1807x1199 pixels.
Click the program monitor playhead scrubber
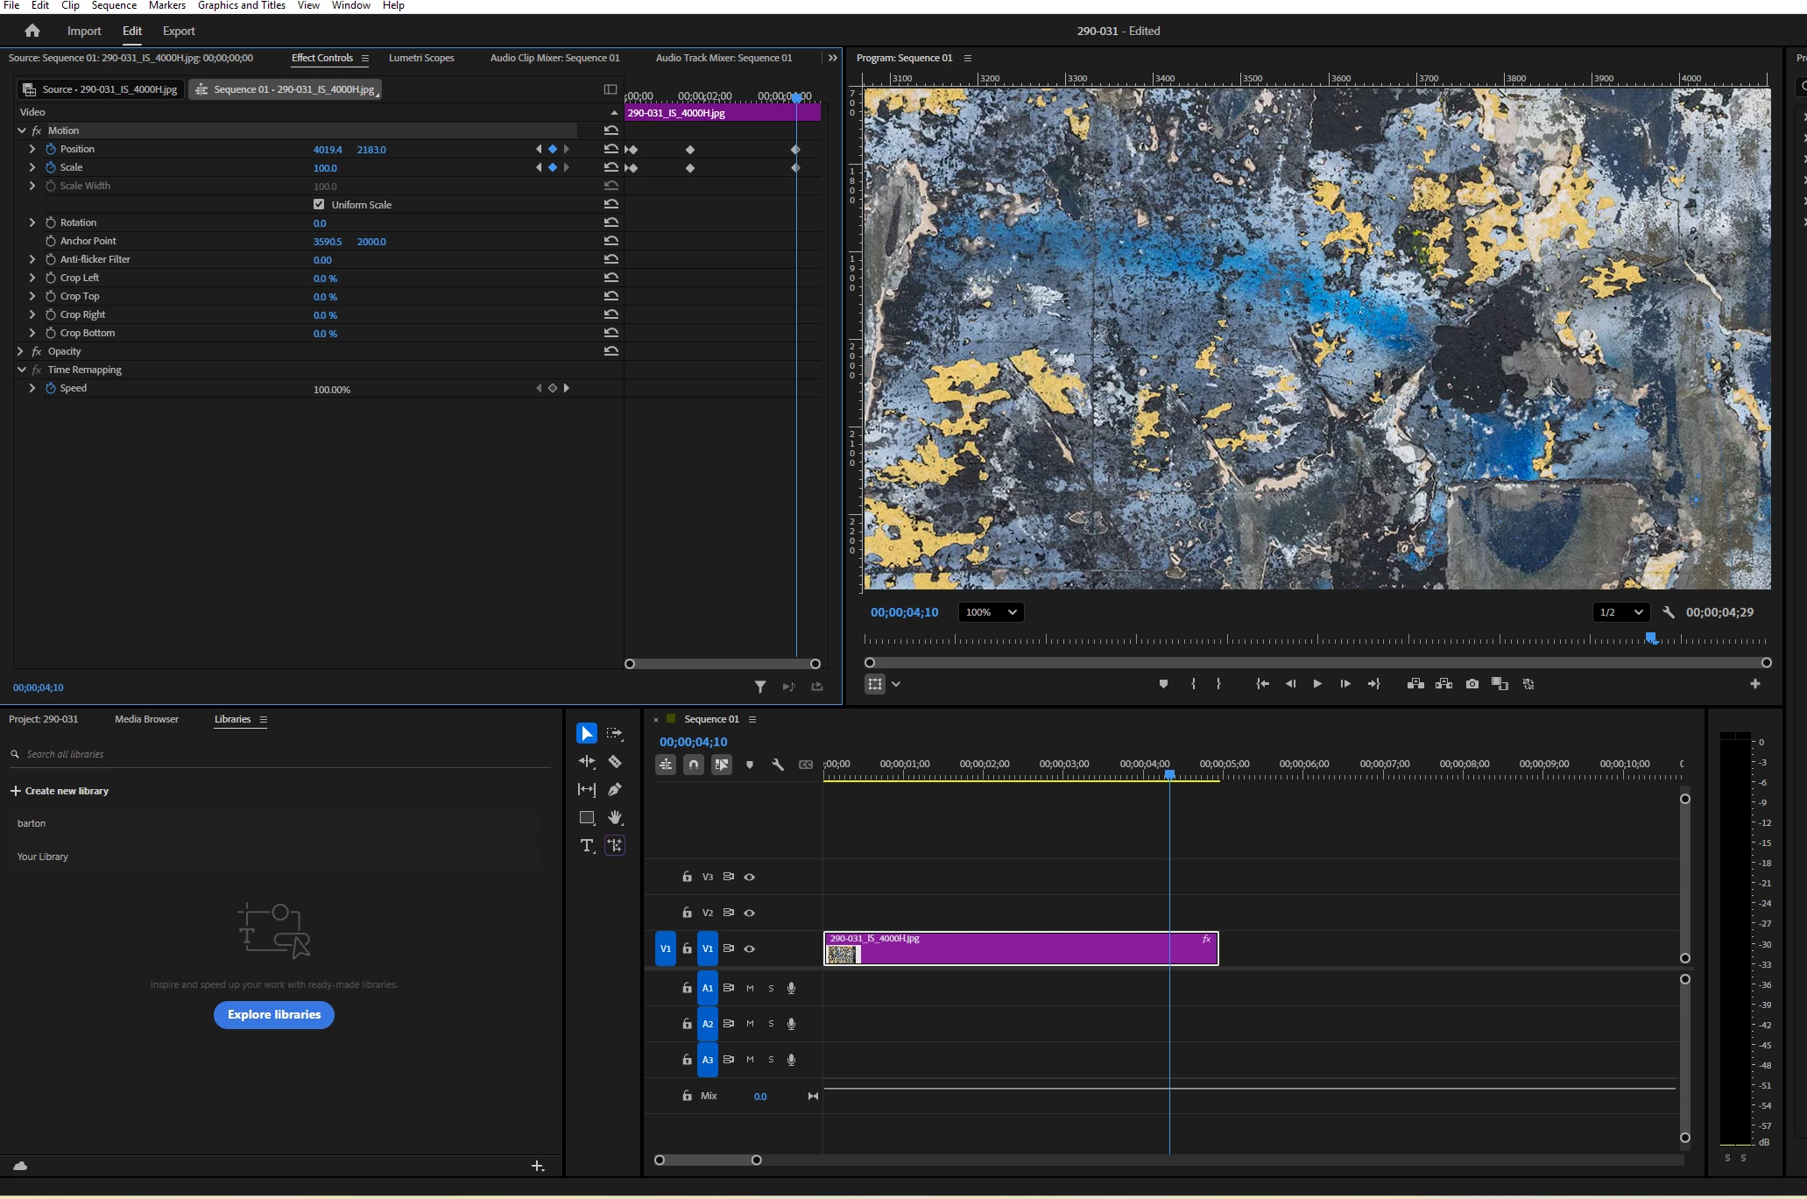coord(1651,638)
